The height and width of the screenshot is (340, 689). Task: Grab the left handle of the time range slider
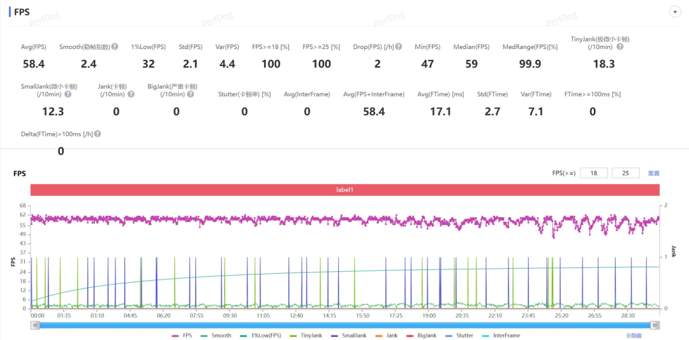pos(34,325)
